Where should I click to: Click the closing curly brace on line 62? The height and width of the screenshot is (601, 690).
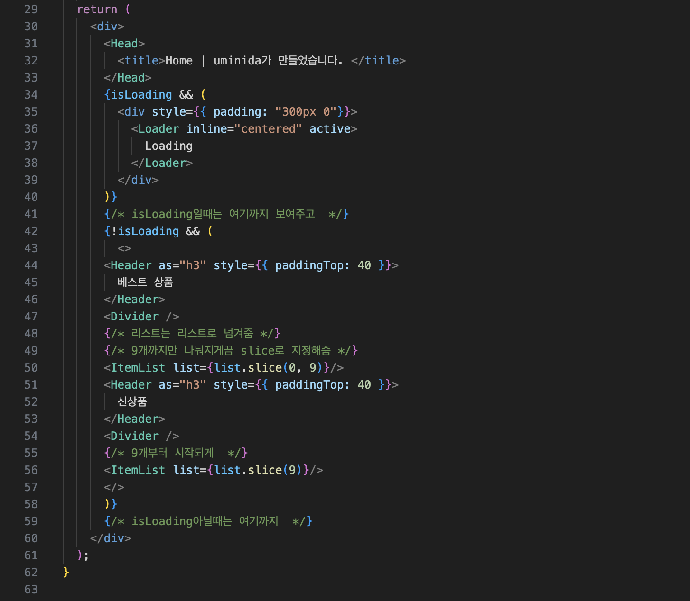pyautogui.click(x=66, y=573)
